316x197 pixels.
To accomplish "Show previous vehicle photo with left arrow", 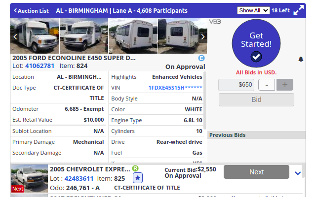I will (15, 36).
